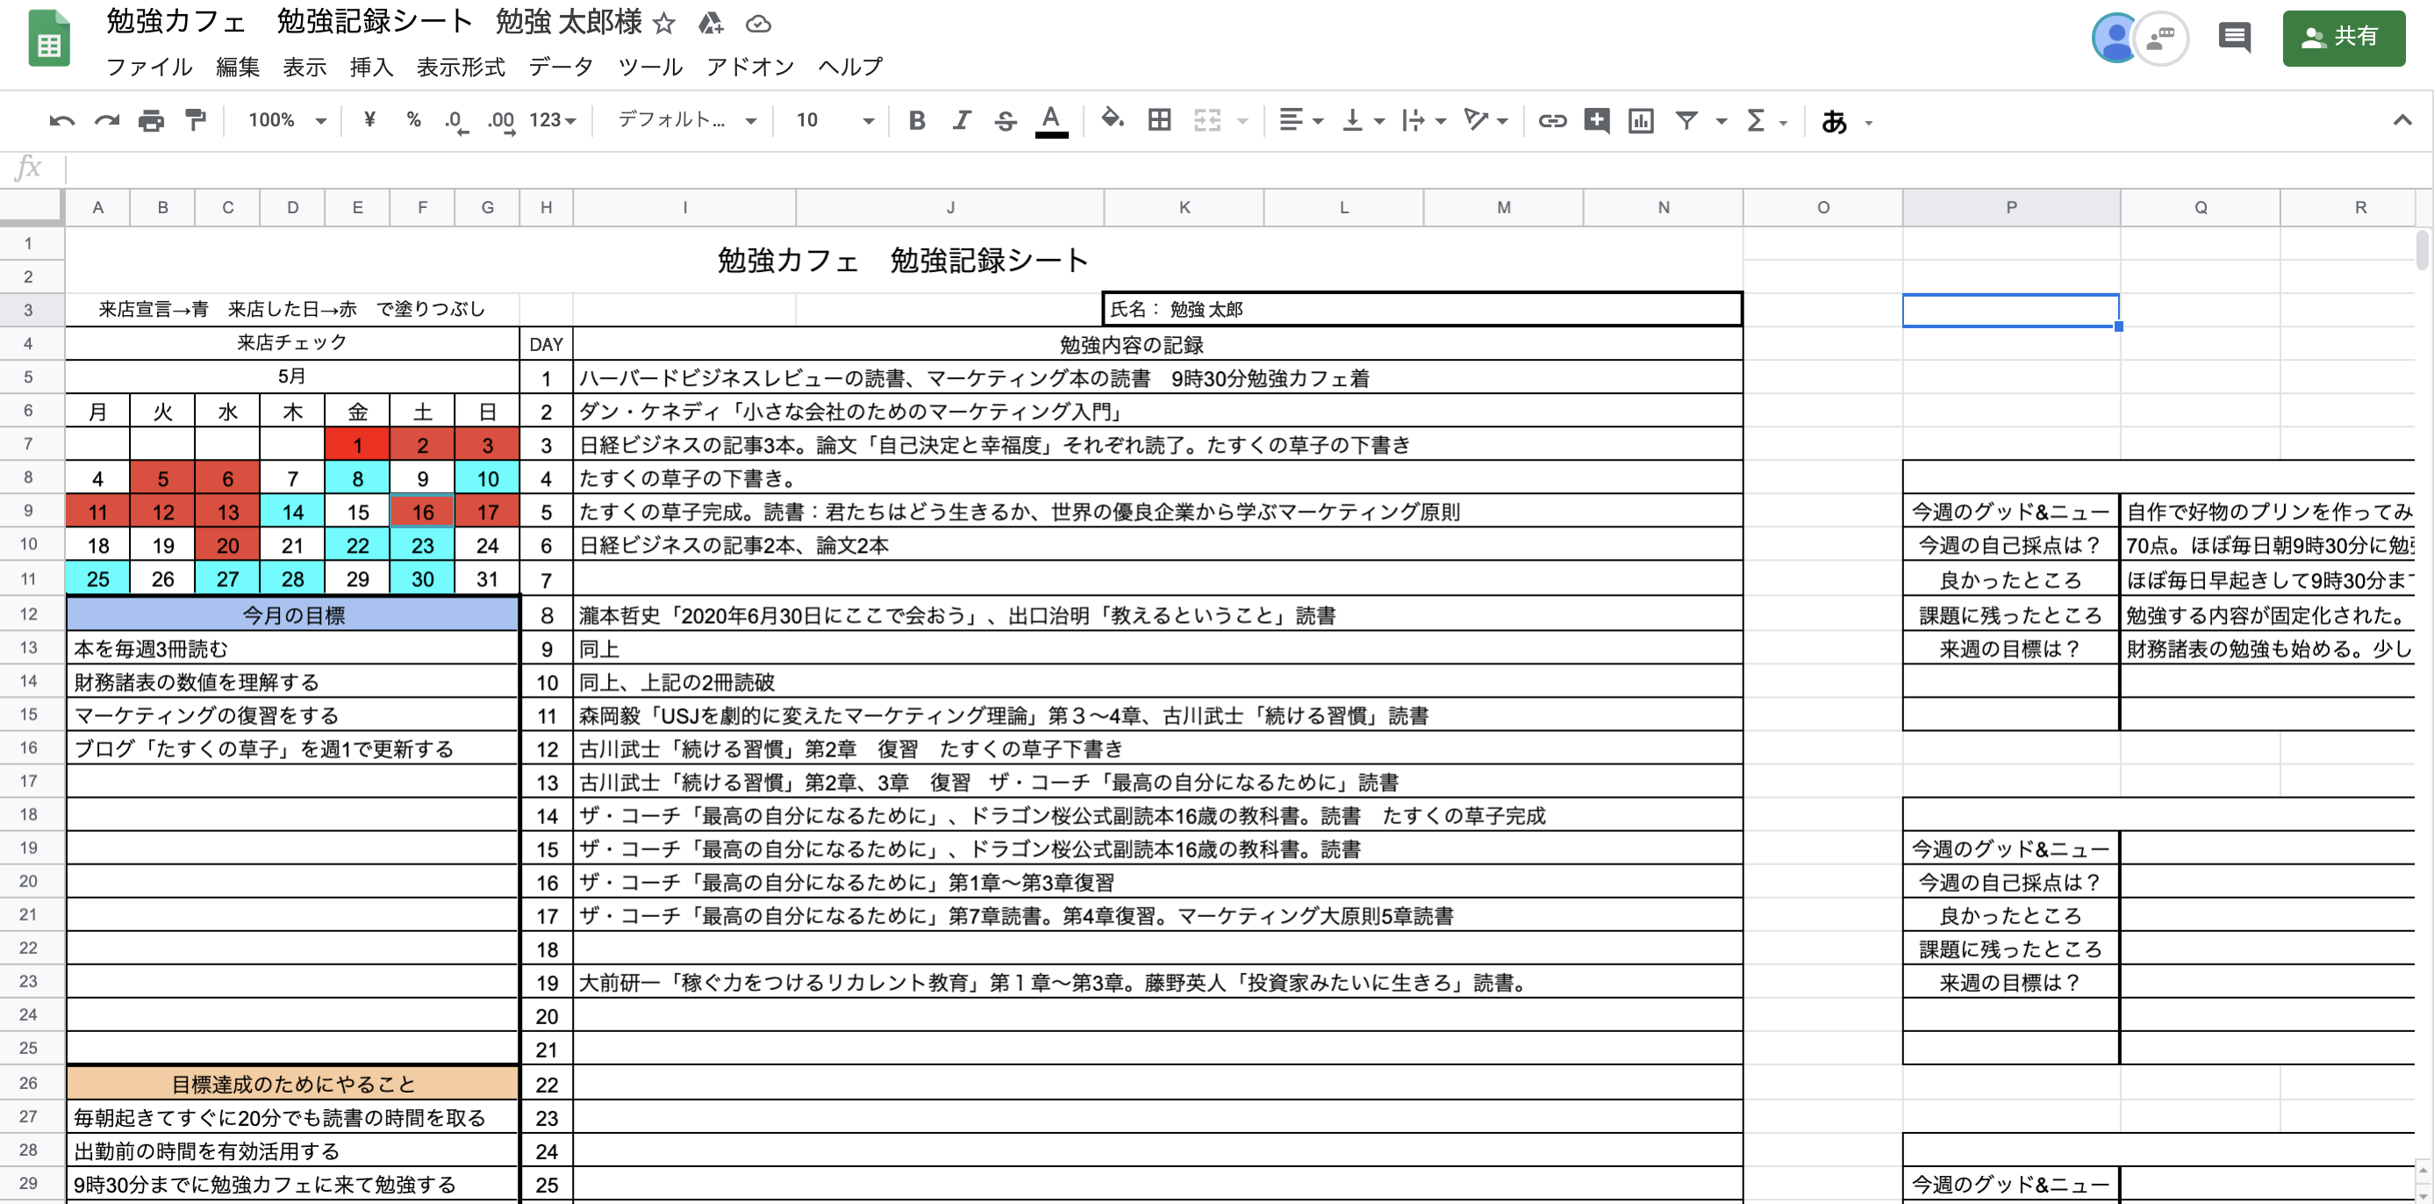2434x1204 pixels.
Task: Click the insert chart icon
Action: 1642,120
